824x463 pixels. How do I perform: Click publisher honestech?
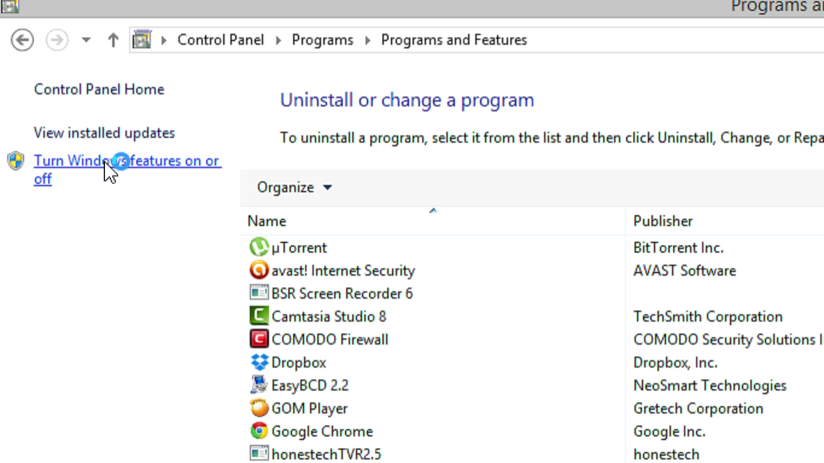pos(667,454)
